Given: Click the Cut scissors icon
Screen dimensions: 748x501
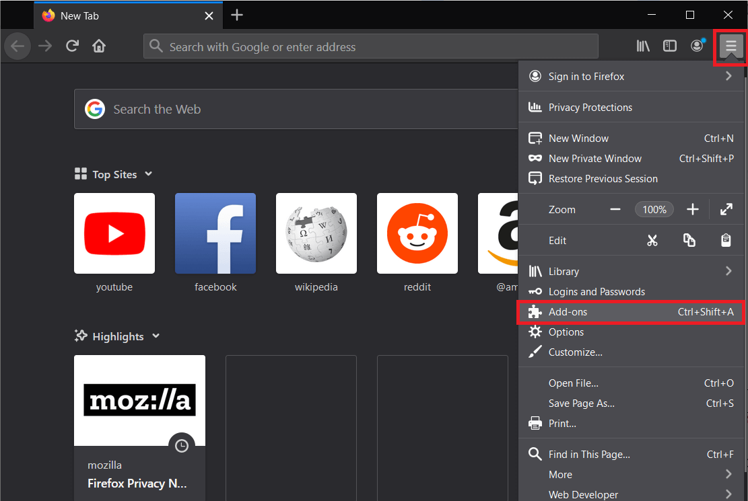Looking at the screenshot, I should [652, 240].
